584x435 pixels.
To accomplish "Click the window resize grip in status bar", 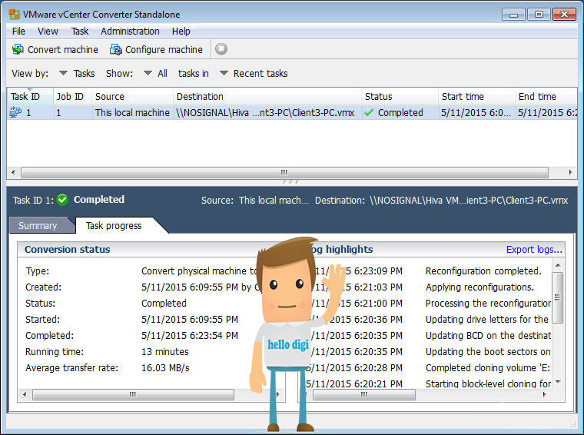I will [x=572, y=423].
